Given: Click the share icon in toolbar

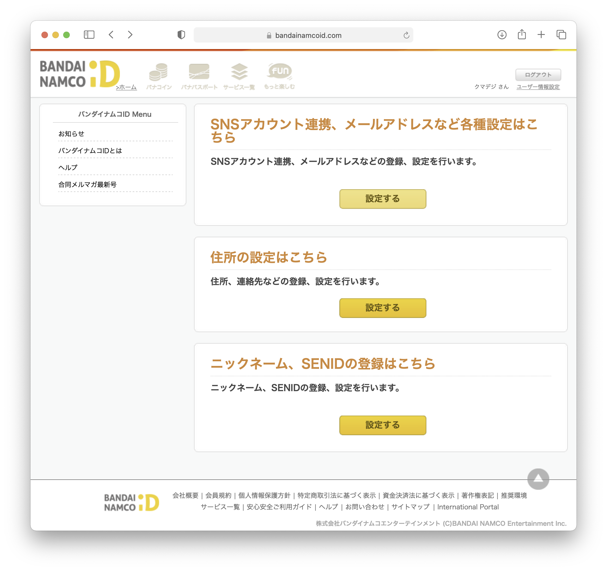Looking at the screenshot, I should [521, 35].
